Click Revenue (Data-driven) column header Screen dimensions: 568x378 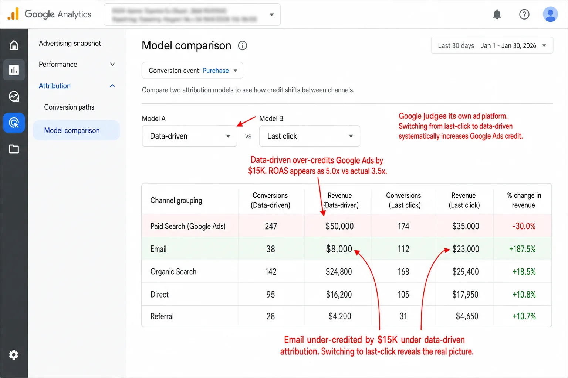[x=340, y=200]
